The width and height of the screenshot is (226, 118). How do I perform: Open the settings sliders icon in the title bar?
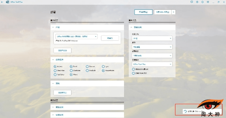pyautogui.click(x=207, y=2)
